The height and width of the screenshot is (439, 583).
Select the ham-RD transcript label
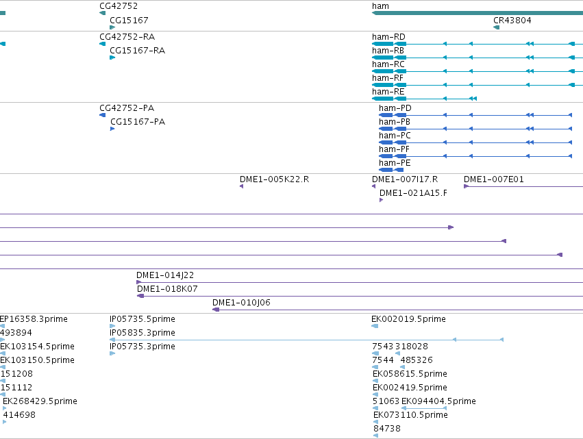tap(388, 36)
